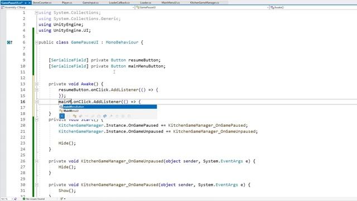Screen dimensions: 357x201
Task: Click EventArgs on line 26
Action: (x=232, y=161)
